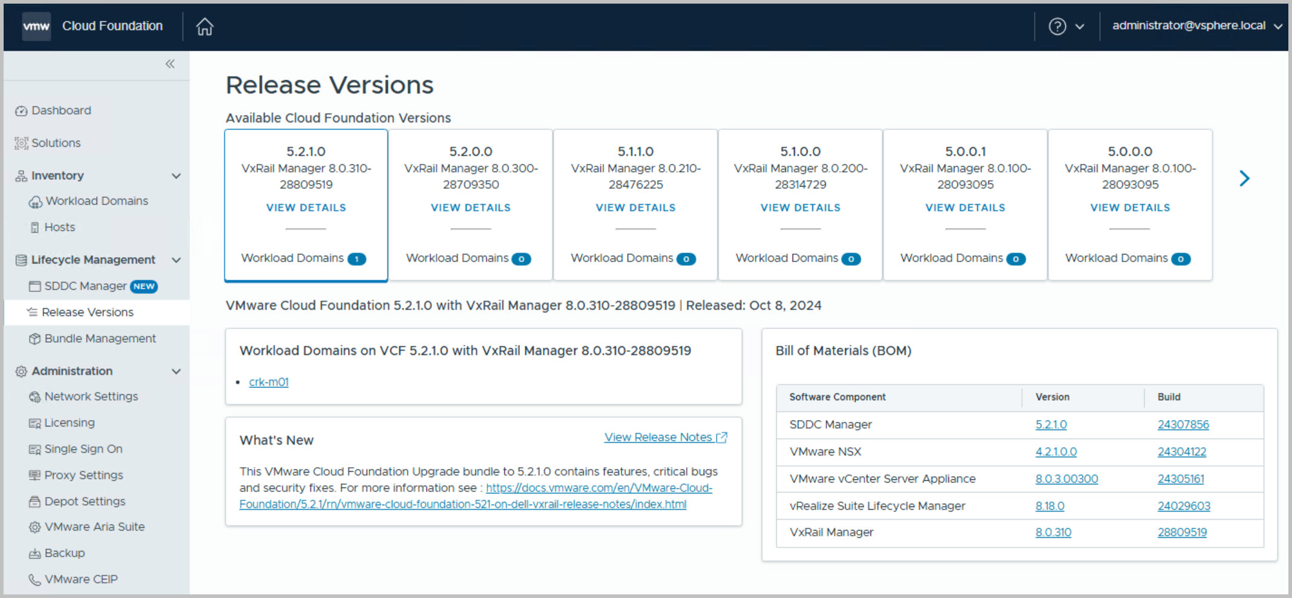1292x598 pixels.
Task: Open the administrator@vsphere.local user dropdown
Action: 1197,26
